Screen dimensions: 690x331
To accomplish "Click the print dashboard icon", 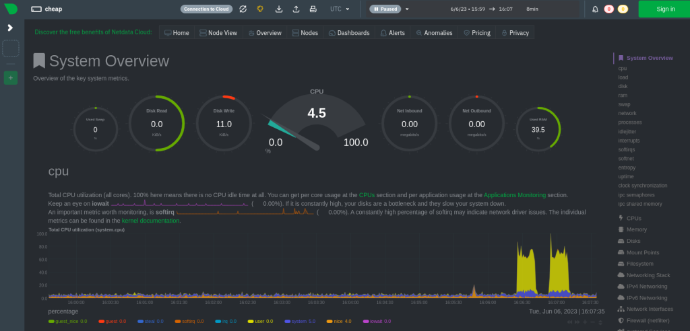I will coord(313,9).
